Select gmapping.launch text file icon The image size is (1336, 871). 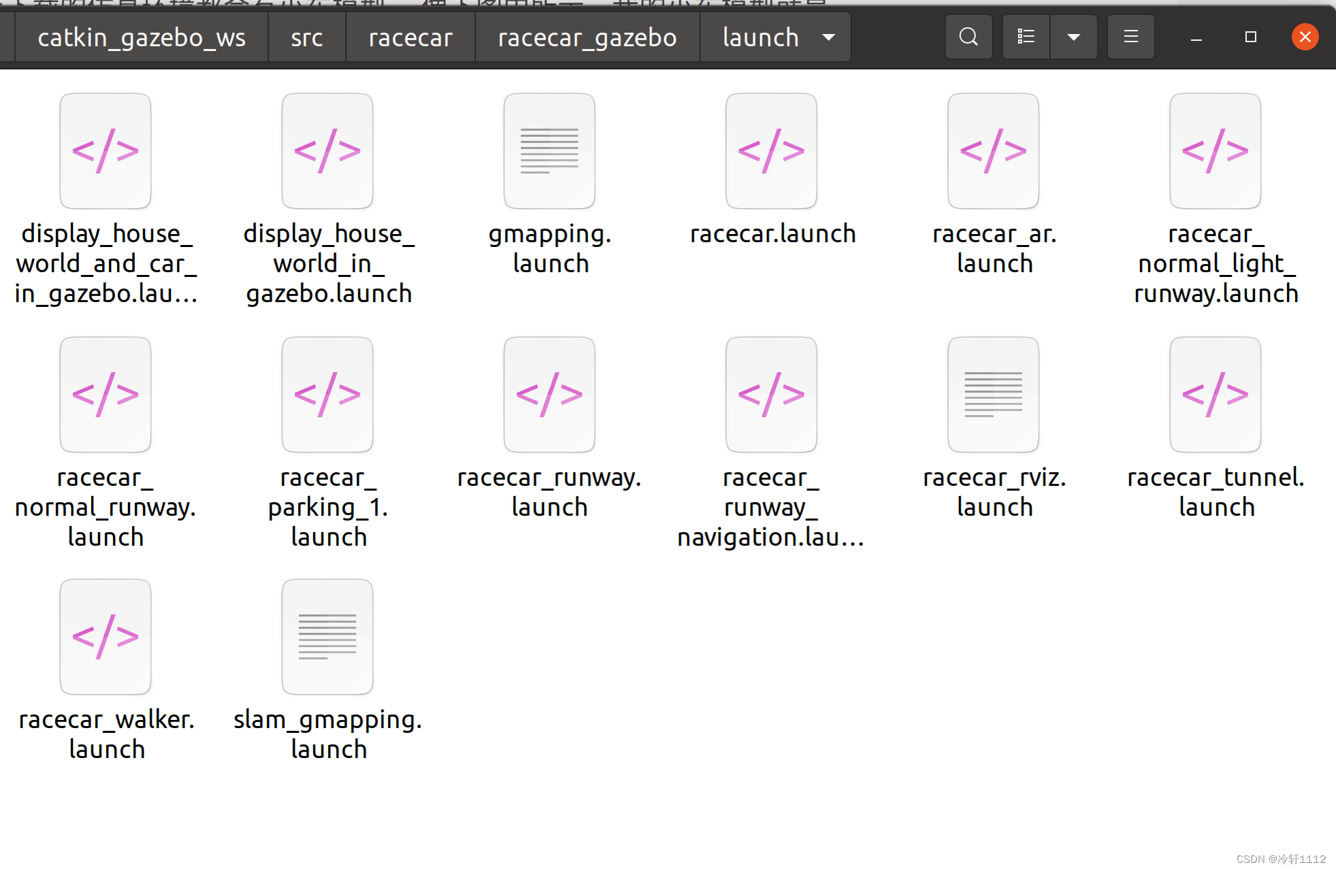549,151
